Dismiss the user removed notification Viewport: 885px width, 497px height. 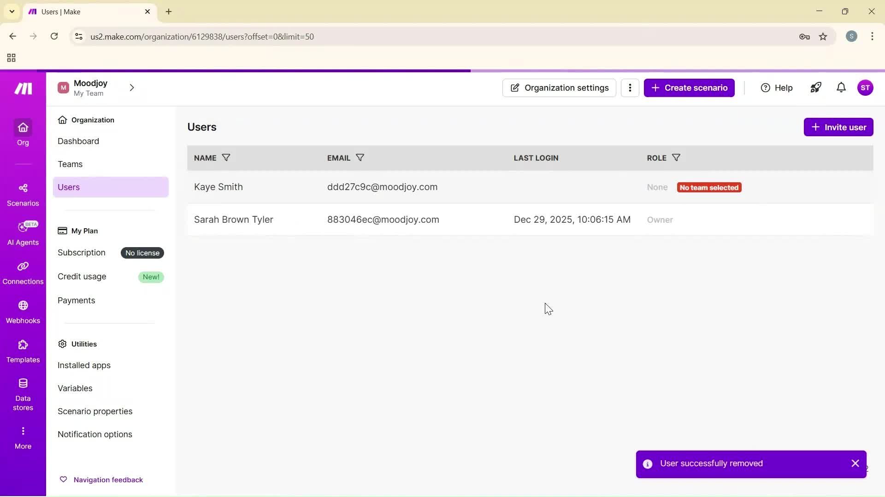pos(855,463)
